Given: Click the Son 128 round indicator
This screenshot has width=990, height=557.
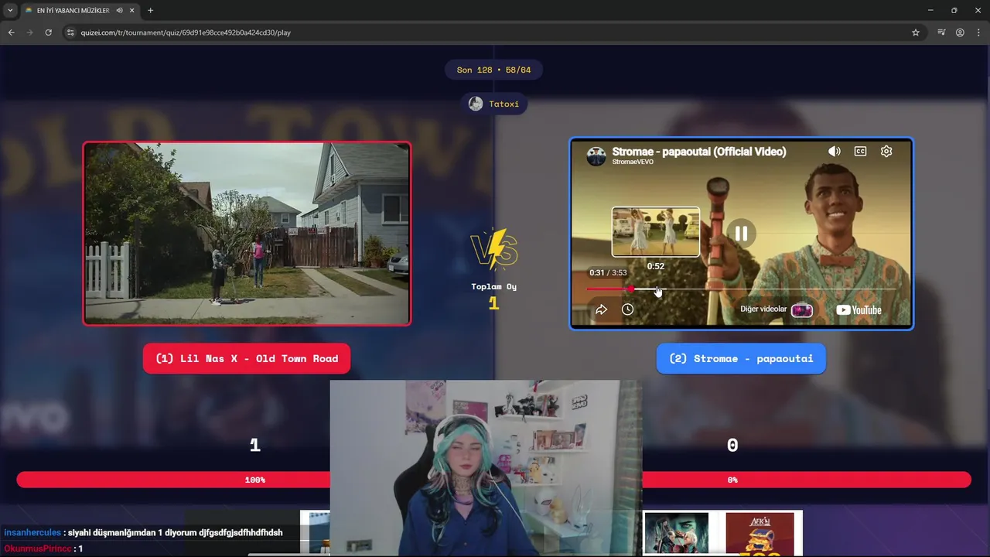Looking at the screenshot, I should (493, 70).
